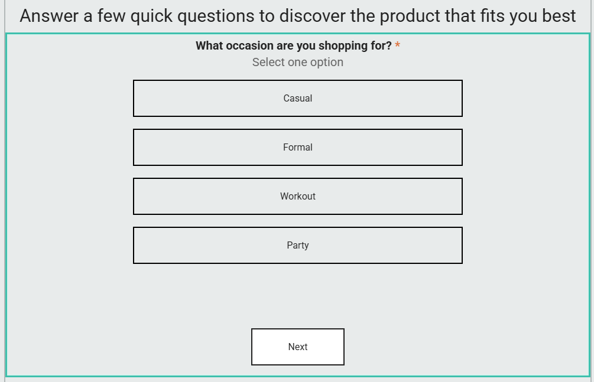Click the quiz heading about product fit
594x382 pixels.
[x=297, y=16]
